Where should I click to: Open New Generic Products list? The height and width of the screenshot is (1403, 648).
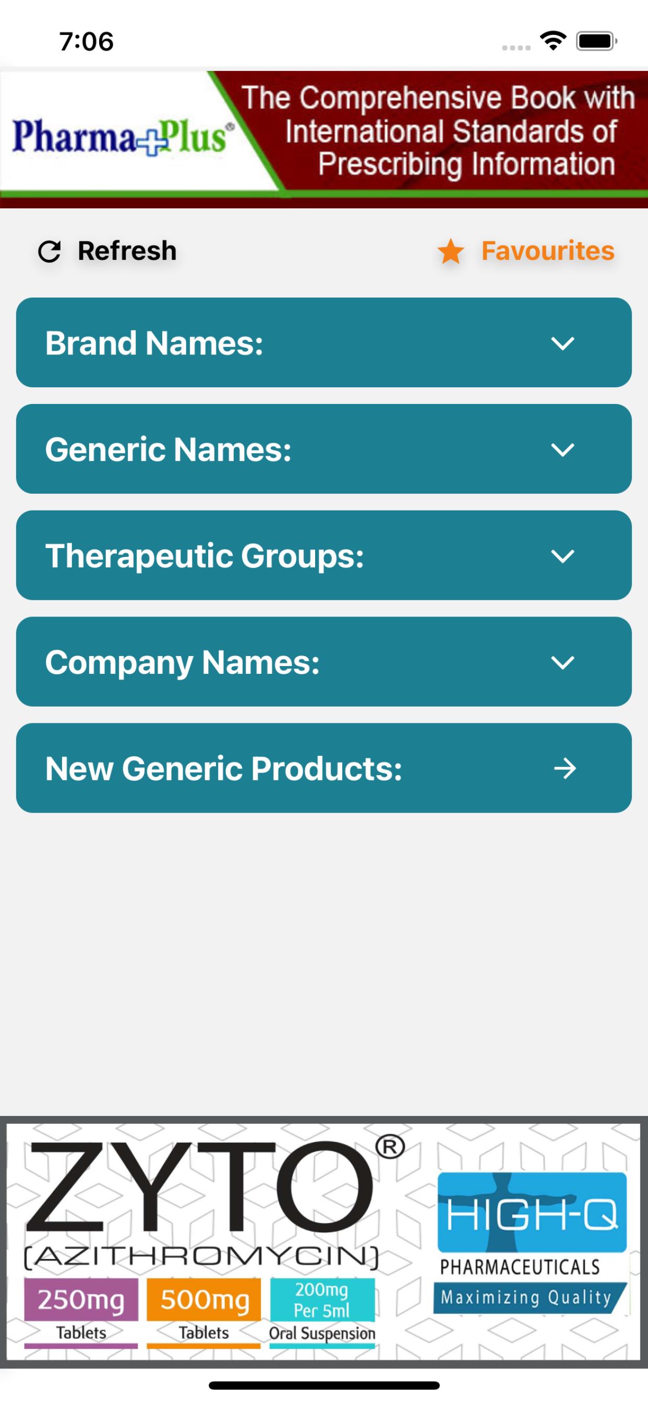point(324,768)
